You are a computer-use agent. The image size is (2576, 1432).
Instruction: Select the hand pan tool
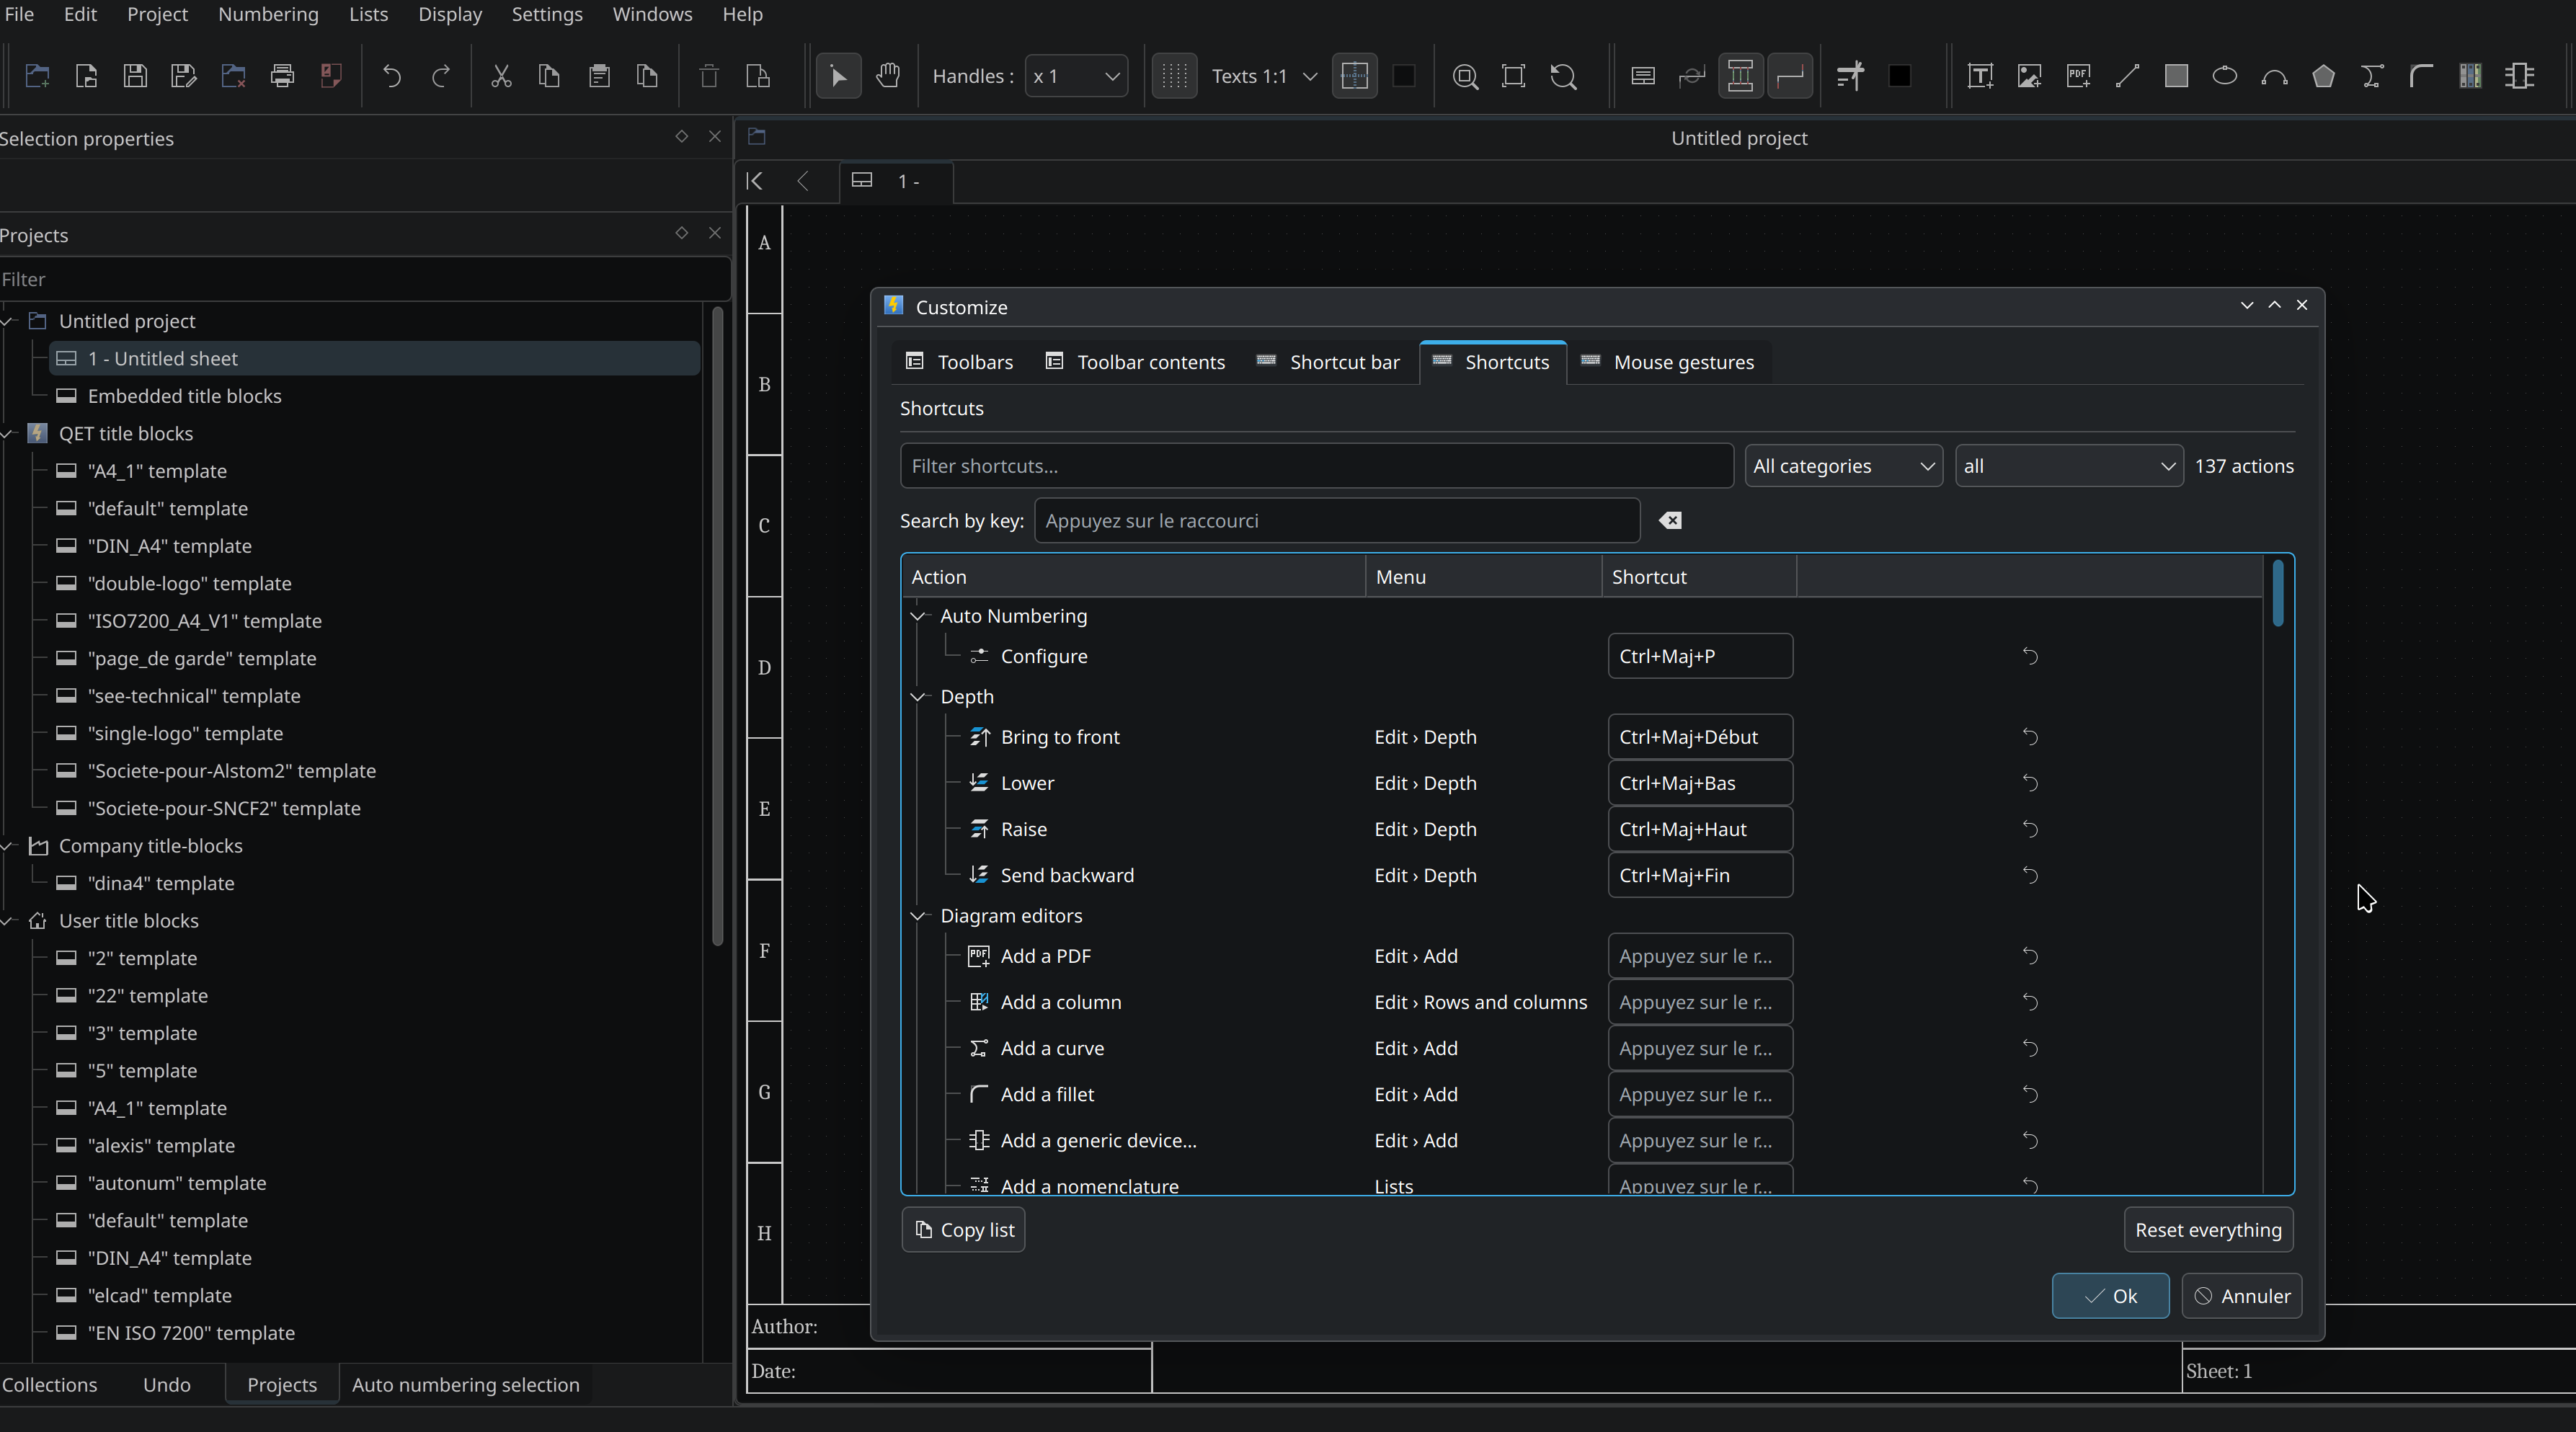click(888, 76)
